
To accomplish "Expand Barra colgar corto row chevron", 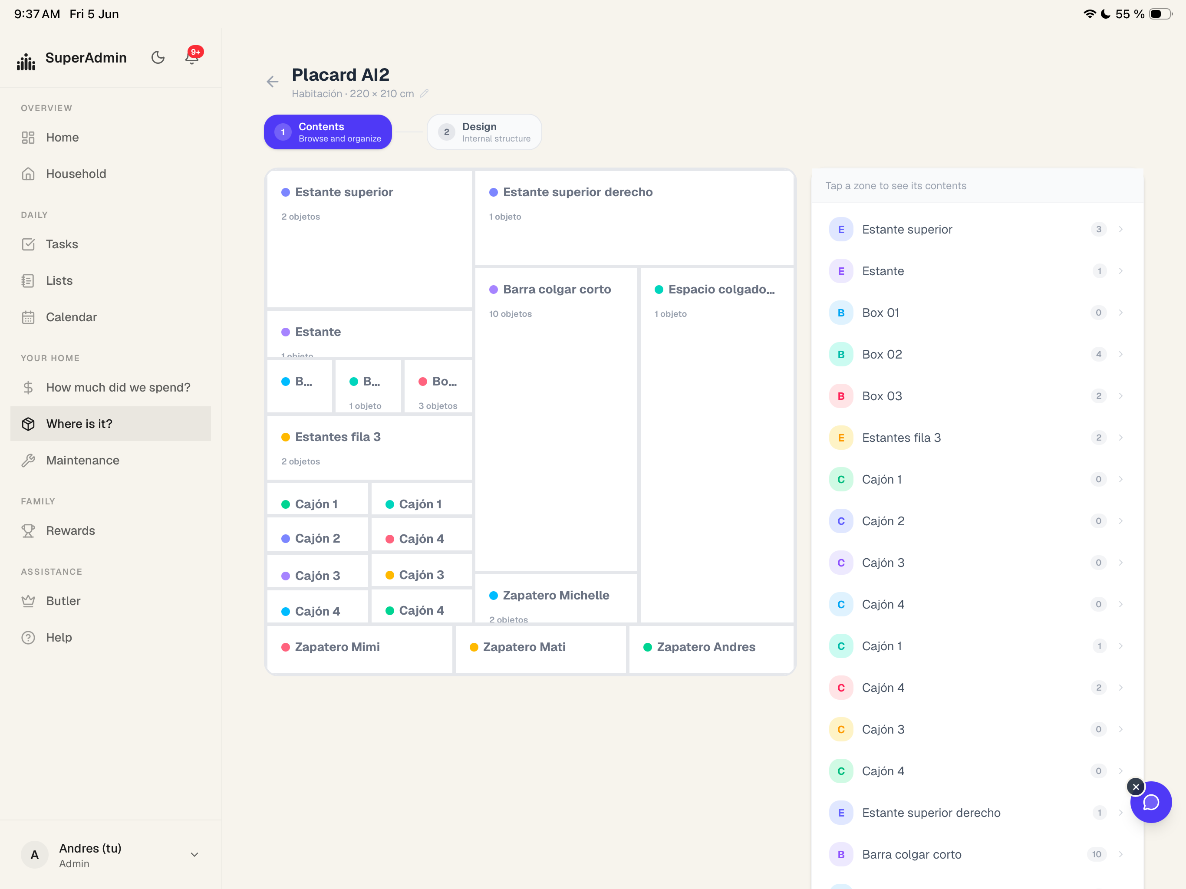I will 1120,854.
